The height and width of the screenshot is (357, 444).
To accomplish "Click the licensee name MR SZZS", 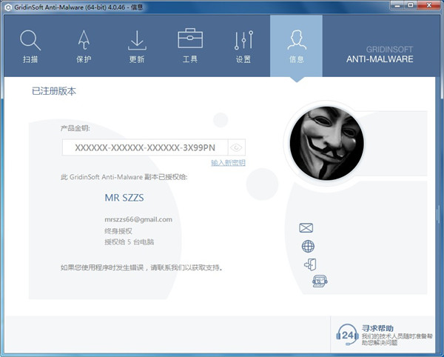I will tap(124, 198).
